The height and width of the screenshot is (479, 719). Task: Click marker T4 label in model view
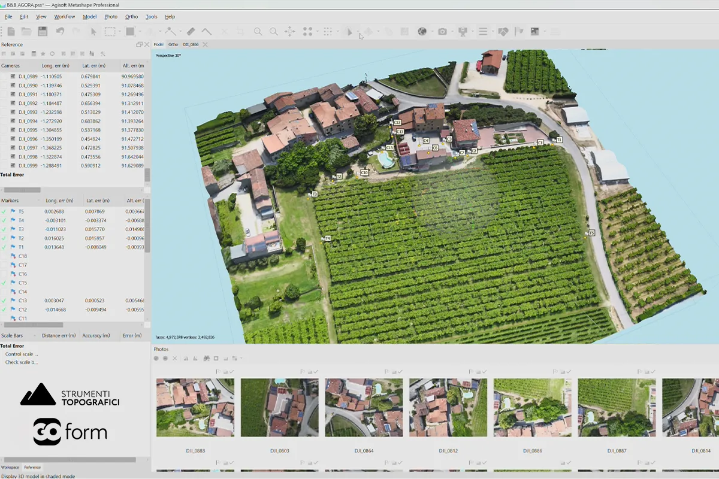(328, 238)
